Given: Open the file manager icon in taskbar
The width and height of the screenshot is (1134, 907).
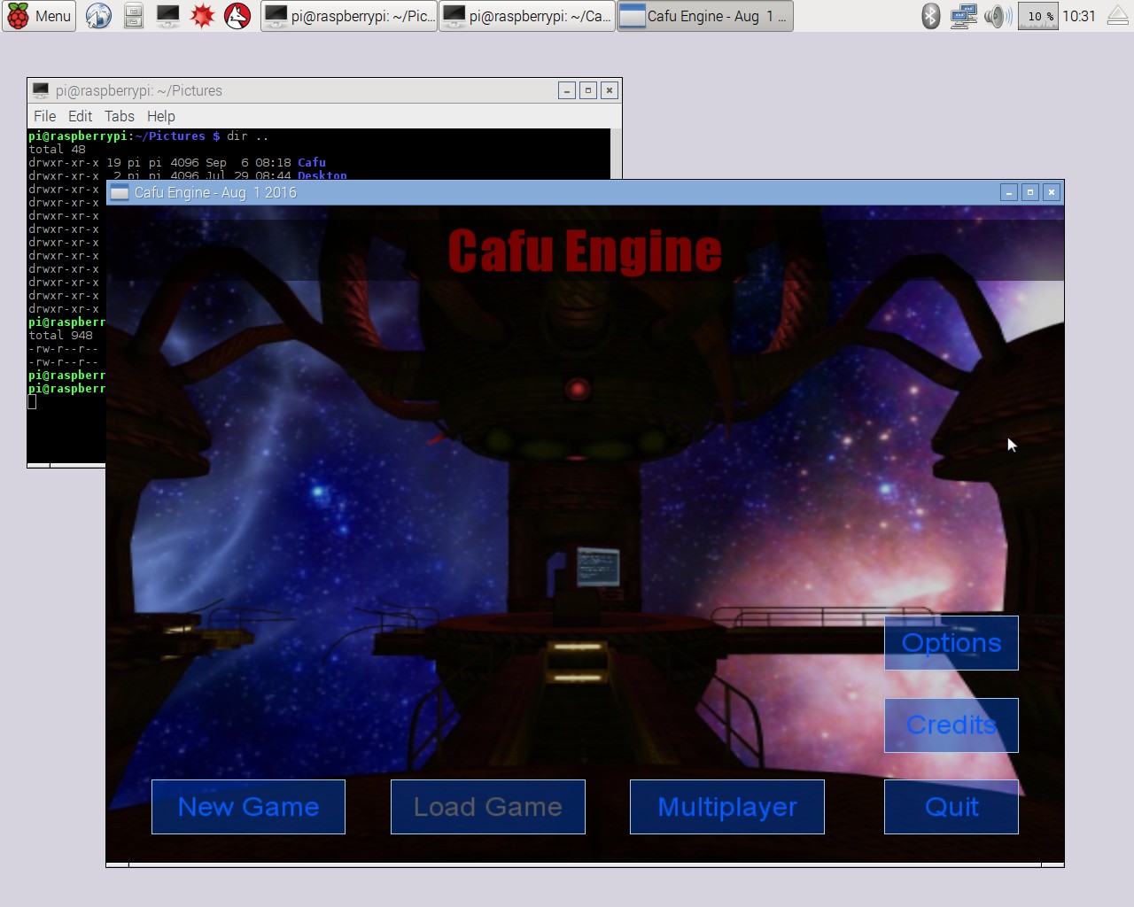Looking at the screenshot, I should click(x=134, y=16).
